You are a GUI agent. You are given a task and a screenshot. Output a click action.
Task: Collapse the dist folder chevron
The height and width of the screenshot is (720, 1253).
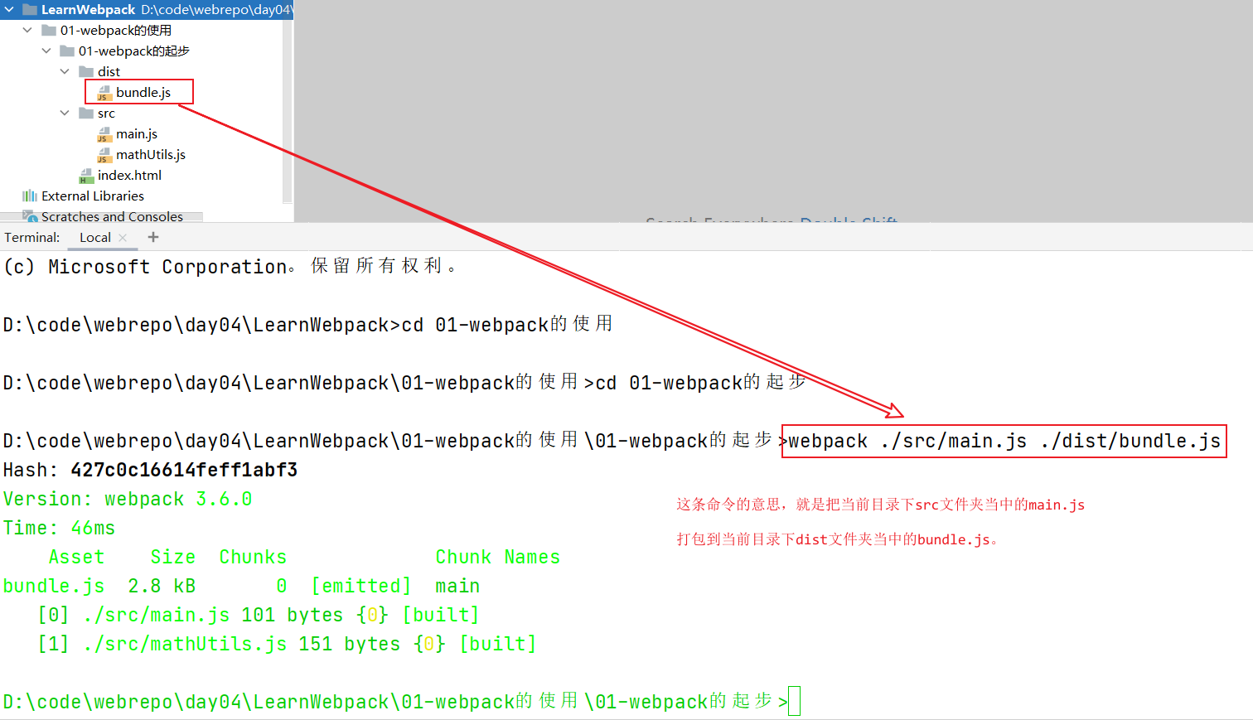tap(65, 71)
